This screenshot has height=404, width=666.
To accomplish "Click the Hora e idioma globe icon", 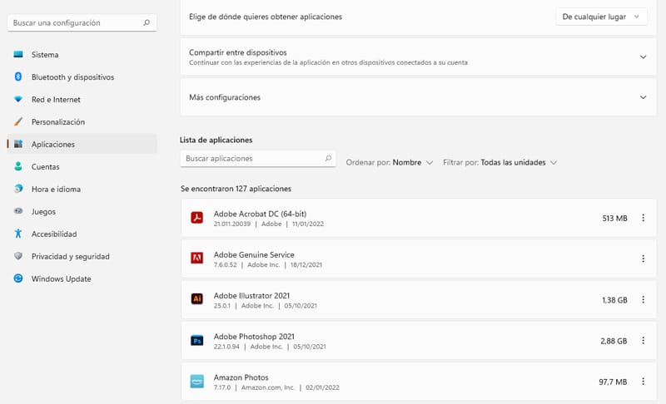I will [x=18, y=189].
